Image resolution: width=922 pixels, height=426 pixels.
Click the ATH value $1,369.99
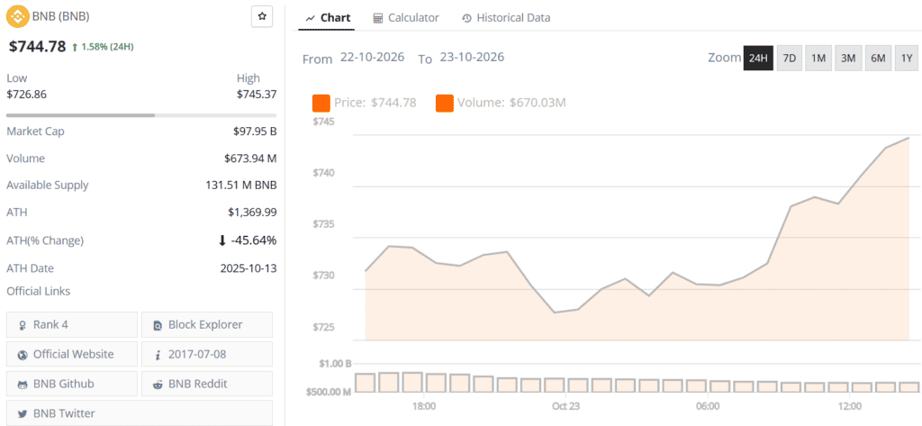(252, 212)
